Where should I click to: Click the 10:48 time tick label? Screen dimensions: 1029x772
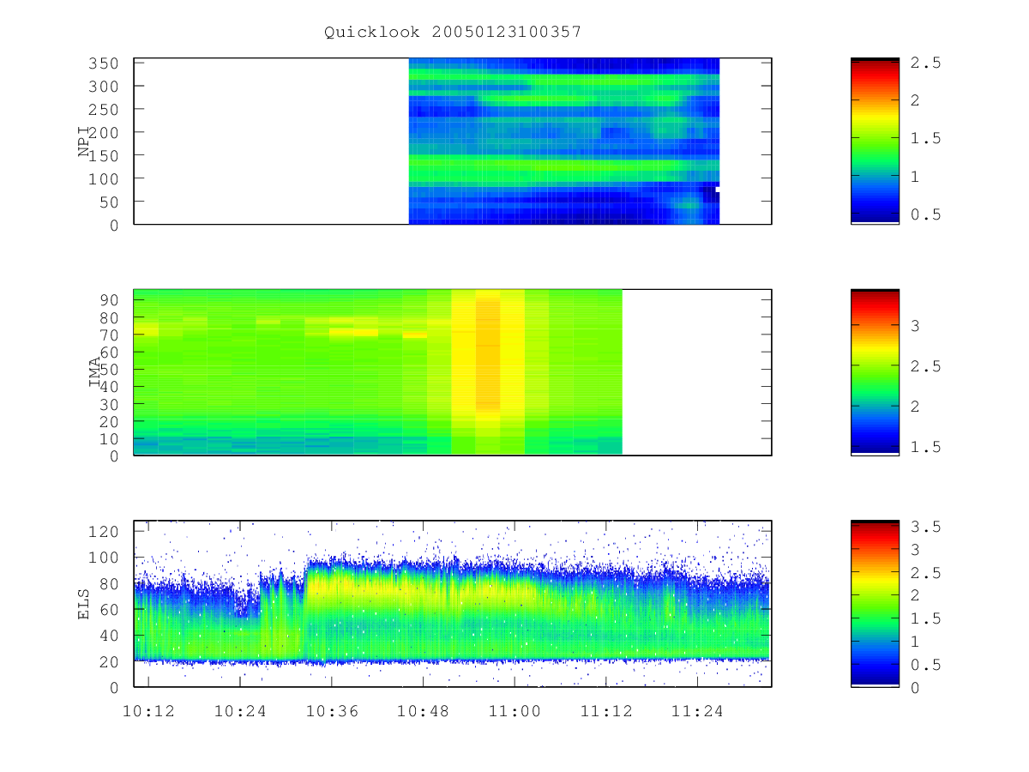(x=423, y=711)
